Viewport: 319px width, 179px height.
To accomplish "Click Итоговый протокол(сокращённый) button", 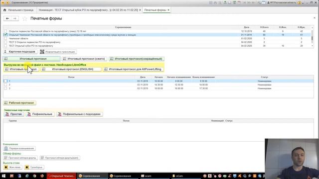I will (x=137, y=59).
